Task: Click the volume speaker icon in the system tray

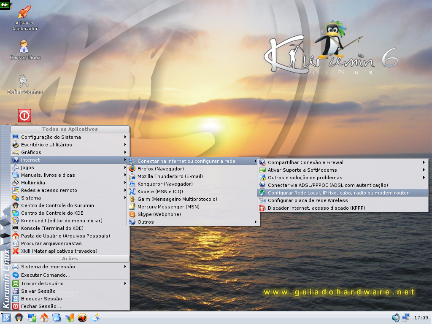Action: coord(396,318)
